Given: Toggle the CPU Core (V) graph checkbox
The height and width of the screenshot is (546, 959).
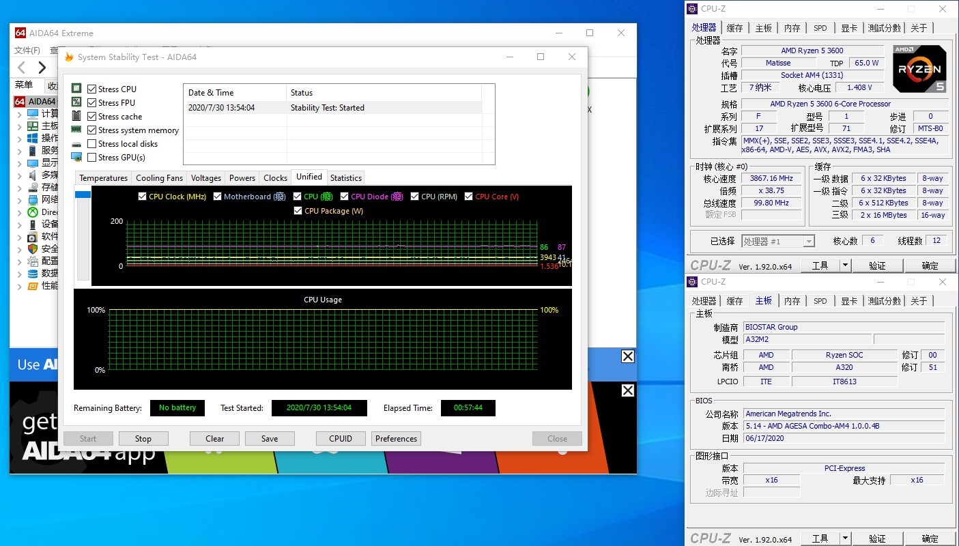Looking at the screenshot, I should 469,197.
